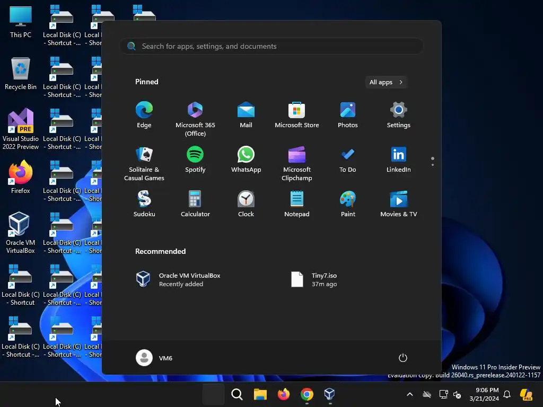Open File Explorer from taskbar
Image resolution: width=543 pixels, height=407 pixels.
pyautogui.click(x=260, y=394)
